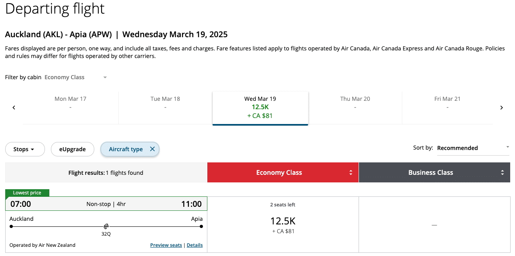Expand the Stops filter dropdown
Viewport: 515px width, 256px height.
[x=24, y=149]
